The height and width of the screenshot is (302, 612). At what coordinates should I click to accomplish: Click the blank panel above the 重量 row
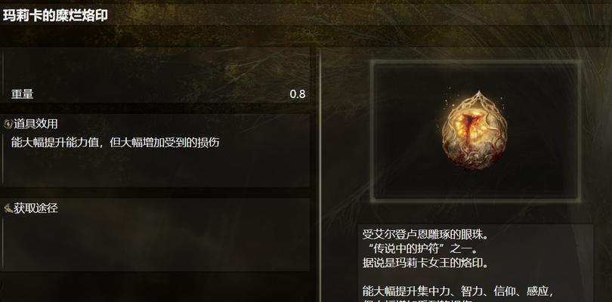point(156,66)
